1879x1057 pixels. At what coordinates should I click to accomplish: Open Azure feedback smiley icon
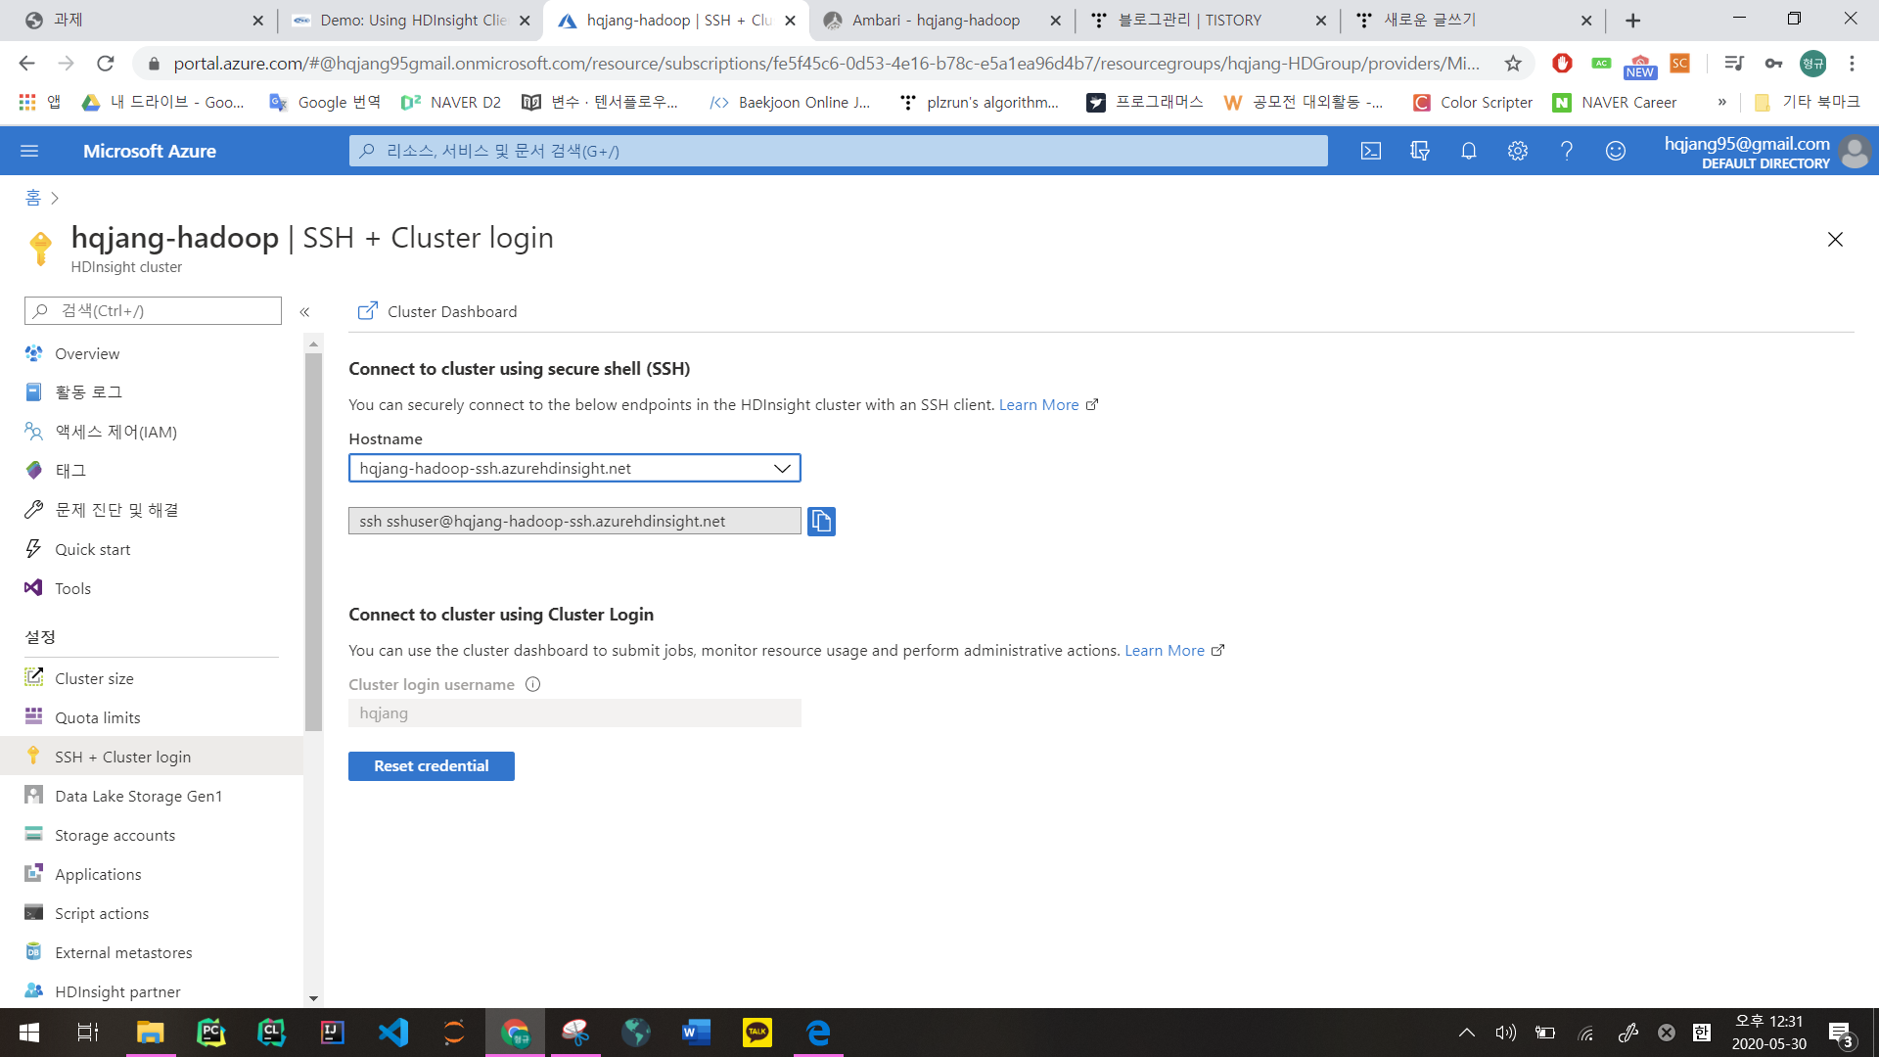(x=1616, y=151)
